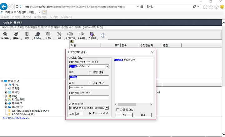Expand the 제어판 tree node
Screen dimensions: 225x137
[6, 92]
